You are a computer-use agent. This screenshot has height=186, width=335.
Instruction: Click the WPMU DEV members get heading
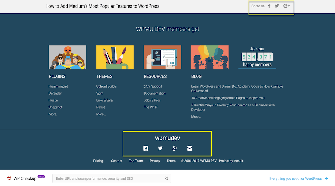pyautogui.click(x=167, y=29)
